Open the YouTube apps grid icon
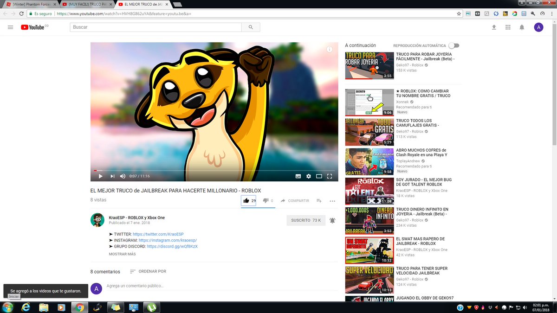 coord(508,27)
